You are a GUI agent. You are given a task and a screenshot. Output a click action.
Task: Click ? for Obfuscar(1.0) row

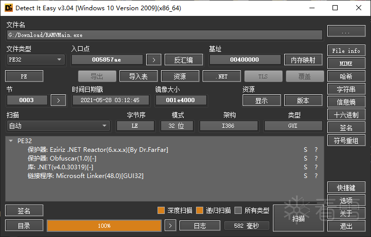tap(316, 159)
